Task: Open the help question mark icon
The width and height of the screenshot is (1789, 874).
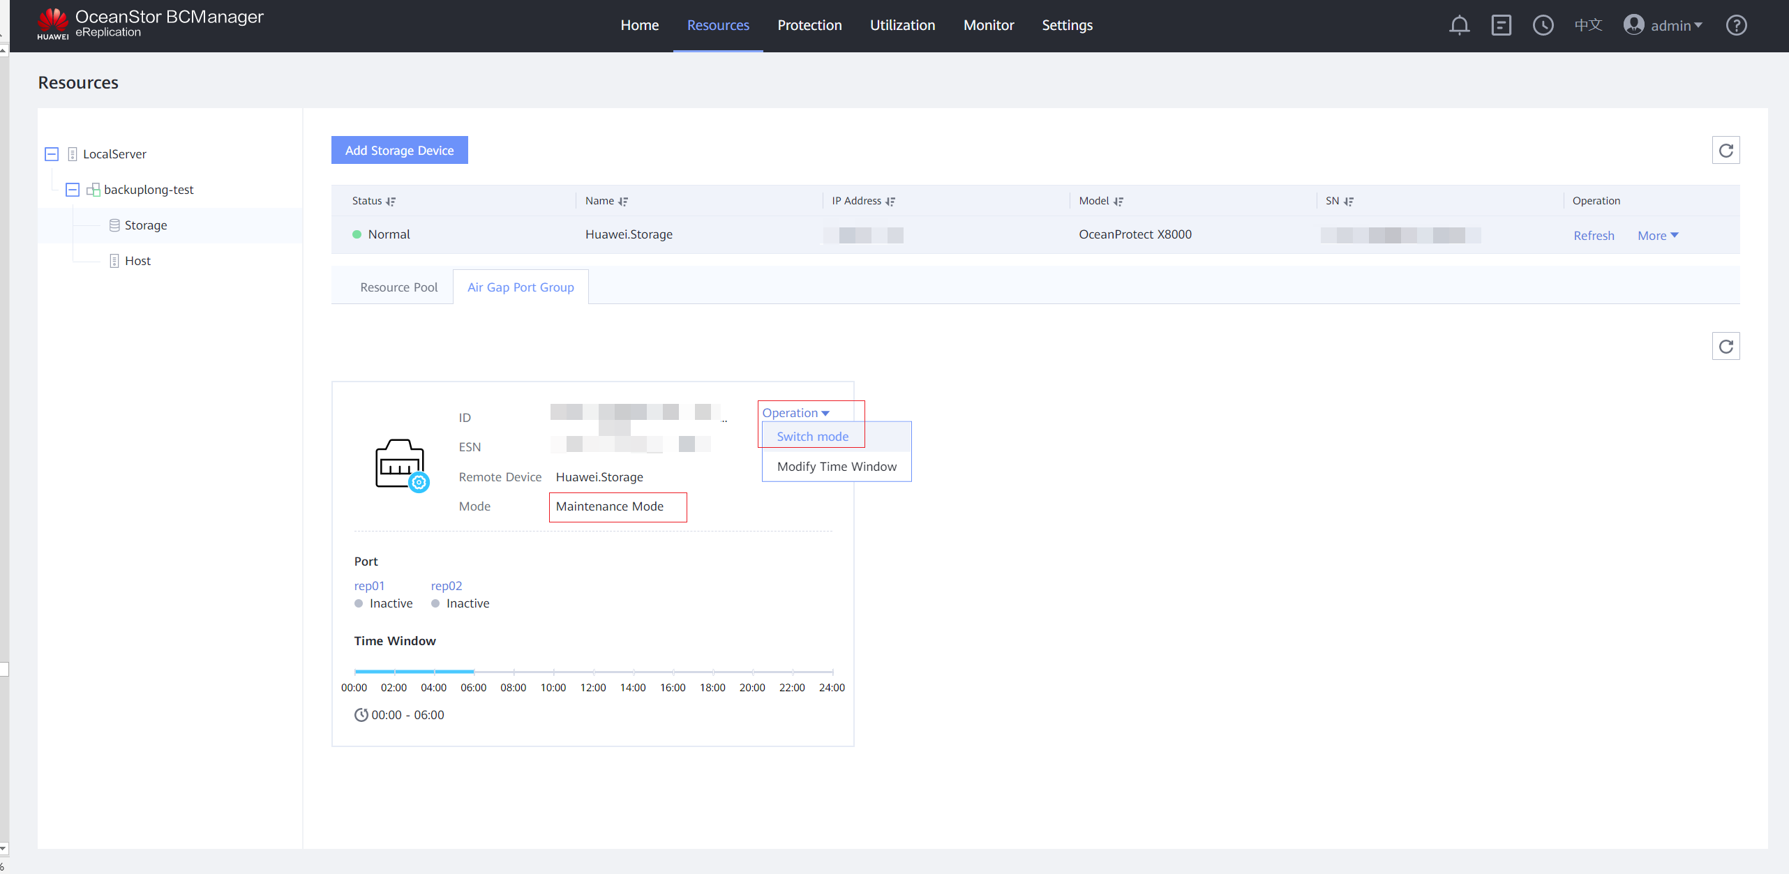Action: pyautogui.click(x=1736, y=26)
